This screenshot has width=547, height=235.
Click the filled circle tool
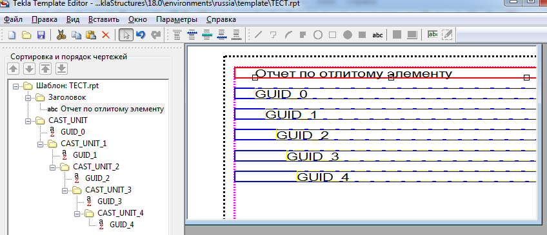coord(348,35)
